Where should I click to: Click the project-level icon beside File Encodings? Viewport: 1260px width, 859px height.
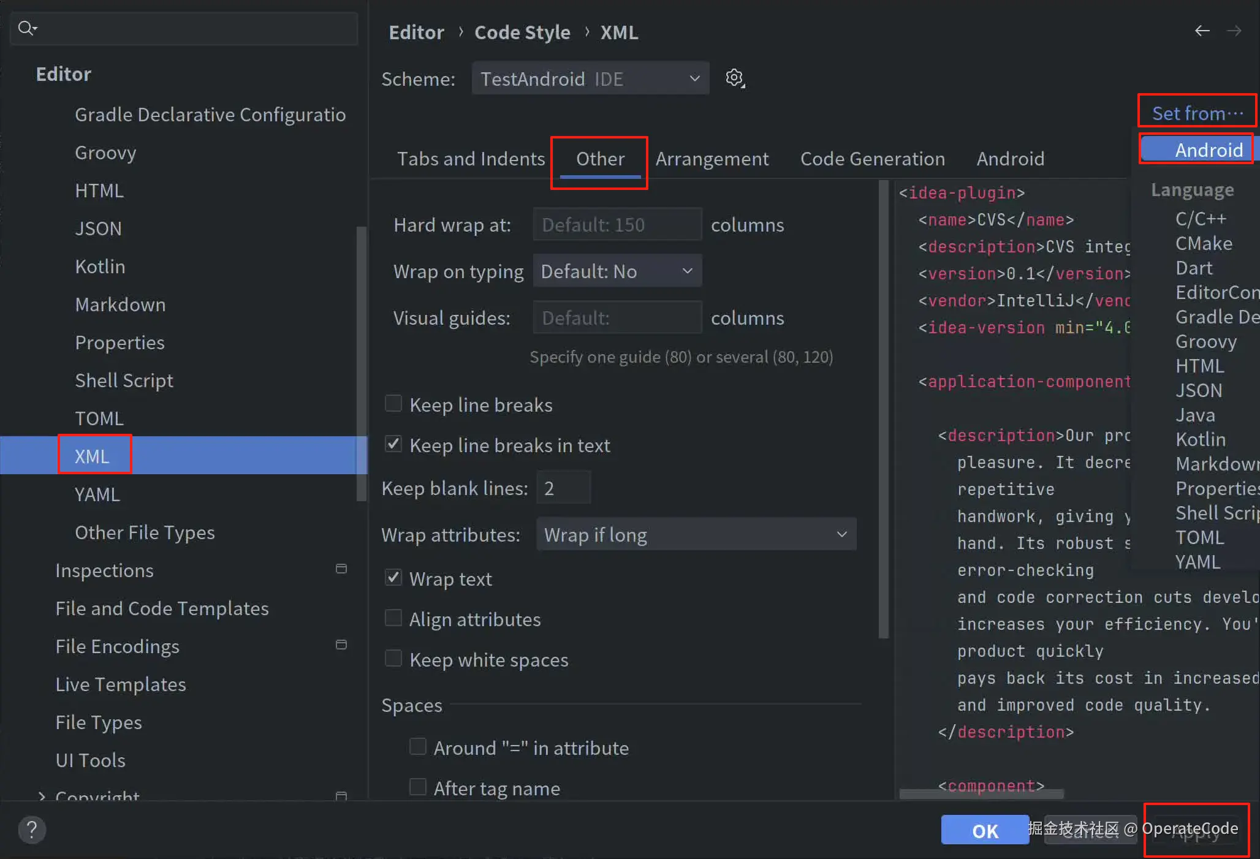[x=341, y=645]
